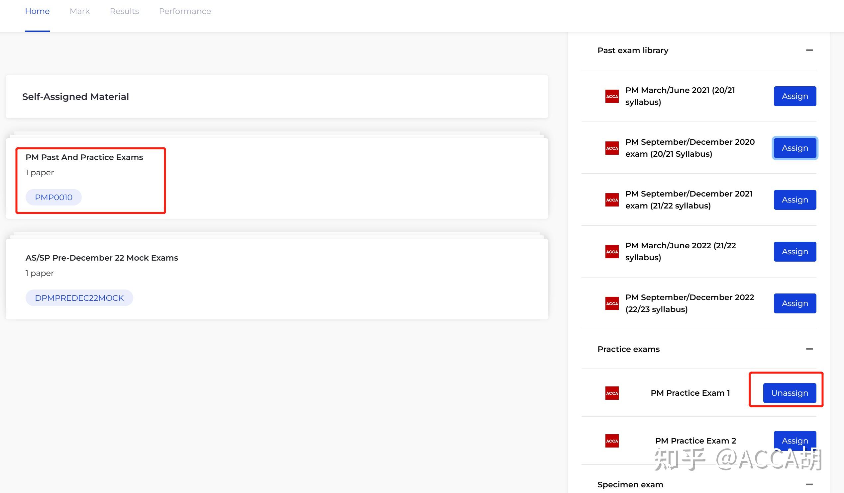The image size is (844, 493).
Task: Click ACCA icon for September/December 2021 exam
Action: 611,200
